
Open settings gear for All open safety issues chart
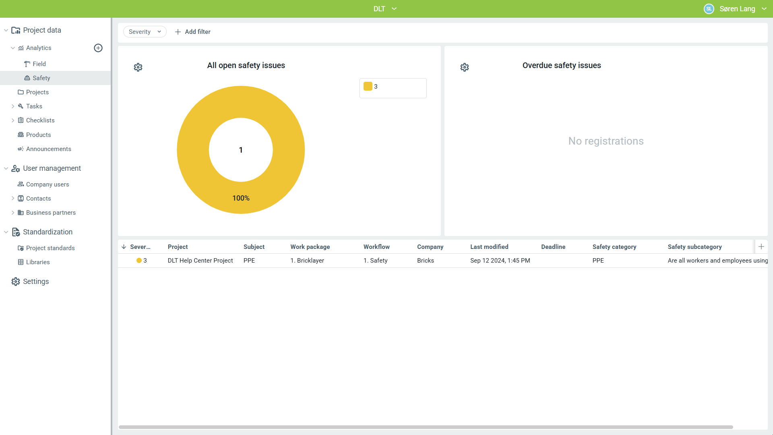pyautogui.click(x=138, y=67)
